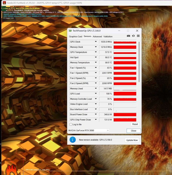Open the Memory Clock sensor dropdown
The height and width of the screenshot is (175, 172).
click(96, 47)
